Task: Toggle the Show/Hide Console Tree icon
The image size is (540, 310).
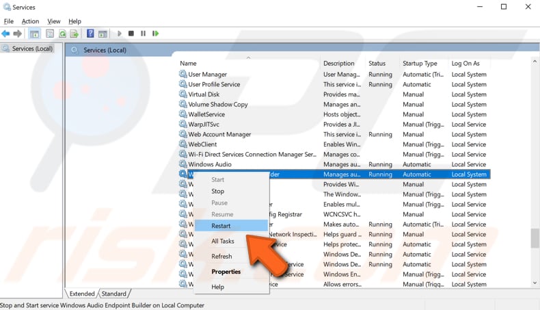Action: click(34, 34)
